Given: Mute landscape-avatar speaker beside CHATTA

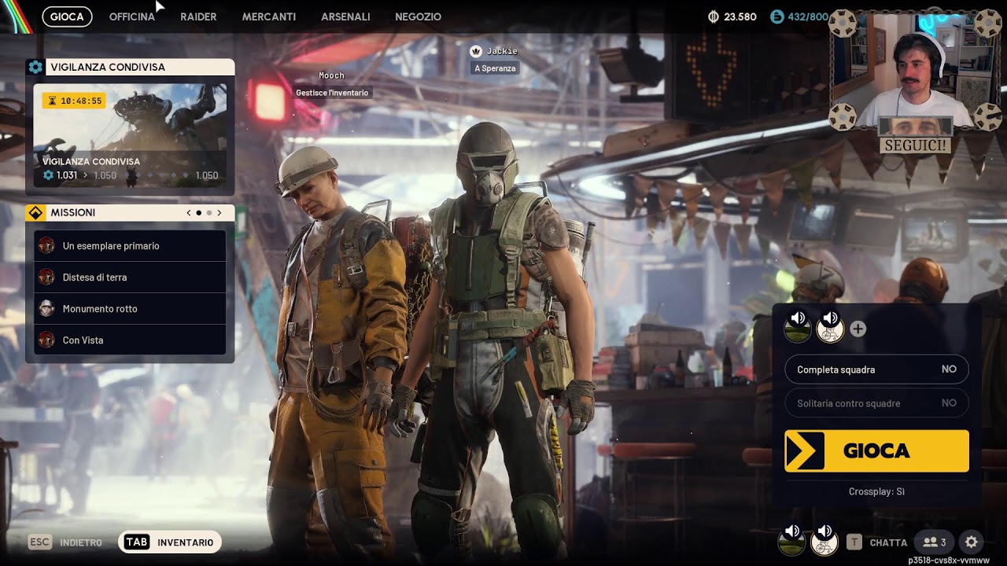Looking at the screenshot, I should click(792, 532).
